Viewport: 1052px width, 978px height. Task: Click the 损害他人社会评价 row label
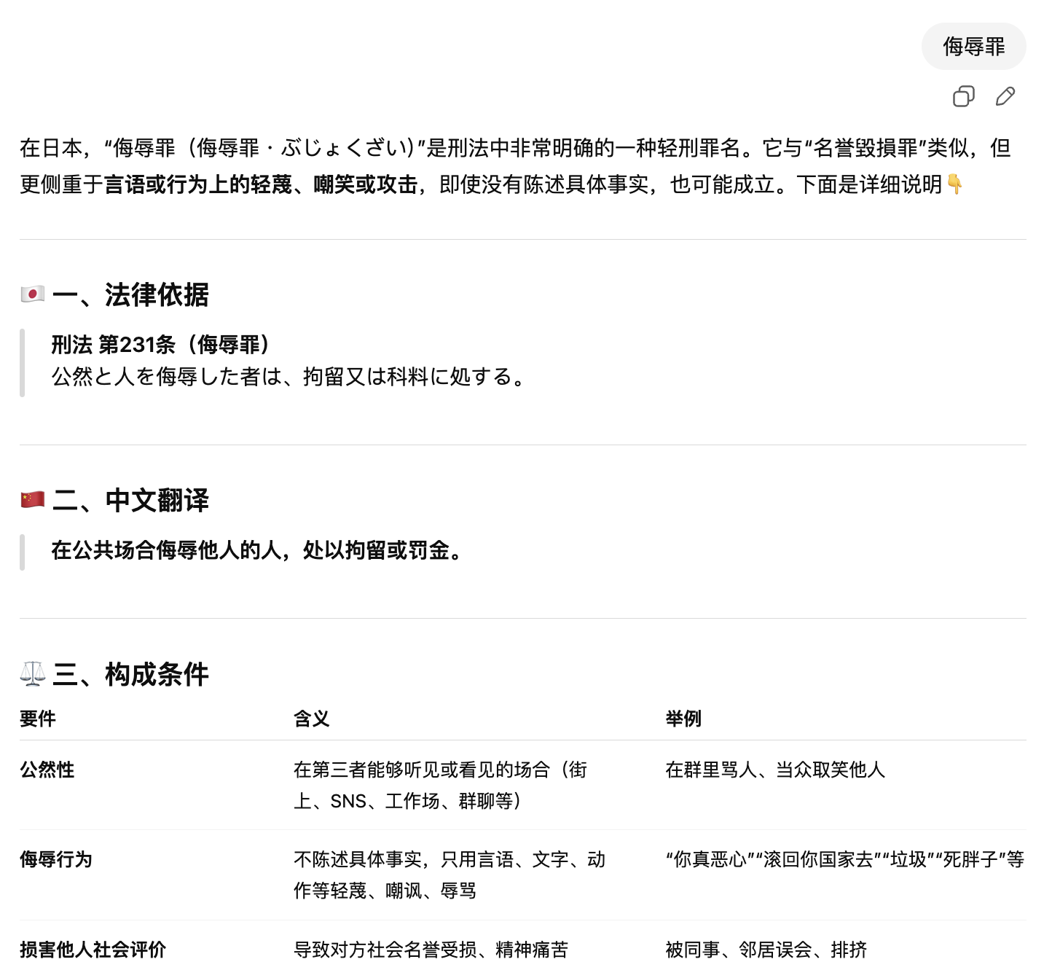93,950
